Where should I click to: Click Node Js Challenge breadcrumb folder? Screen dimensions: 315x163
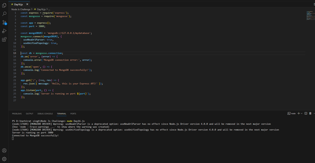point(21,9)
